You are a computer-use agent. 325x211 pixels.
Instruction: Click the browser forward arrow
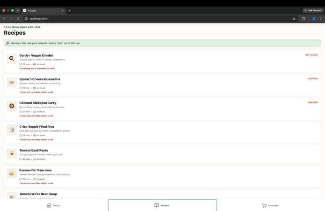pyautogui.click(x=11, y=19)
